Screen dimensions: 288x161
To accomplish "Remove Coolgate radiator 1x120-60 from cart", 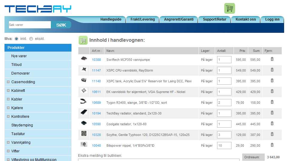I will [272, 123].
